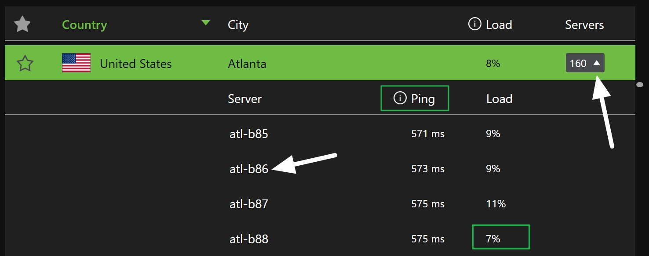
Task: Favorite the United States Atlanta location
Action: tap(26, 63)
